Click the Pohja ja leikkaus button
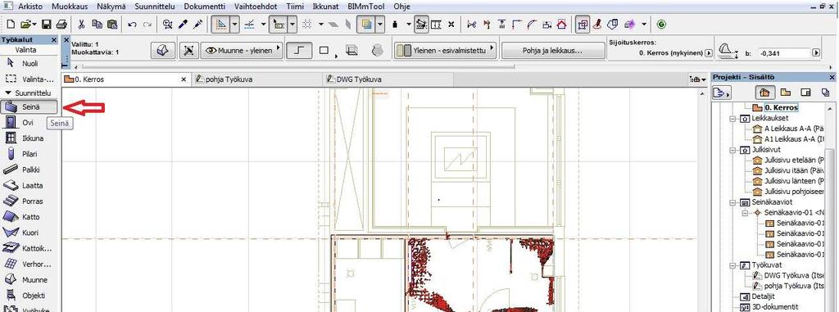This screenshot has width=839, height=312. [553, 50]
